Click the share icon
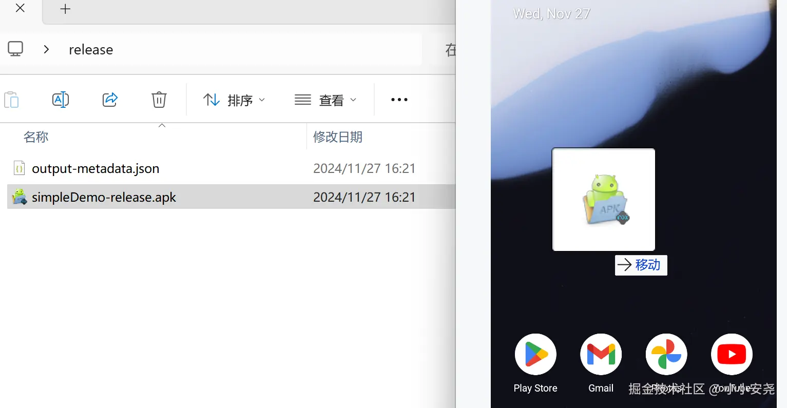Screen dimensions: 787x408 click(109, 100)
